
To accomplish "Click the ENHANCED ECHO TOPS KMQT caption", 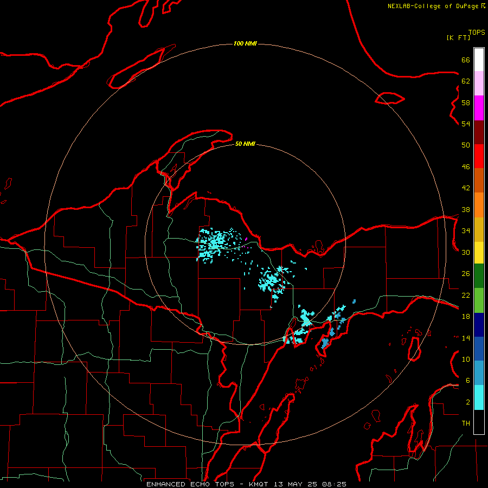I will pos(246,484).
